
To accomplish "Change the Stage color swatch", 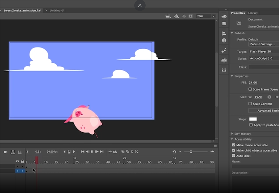I will click(x=253, y=119).
